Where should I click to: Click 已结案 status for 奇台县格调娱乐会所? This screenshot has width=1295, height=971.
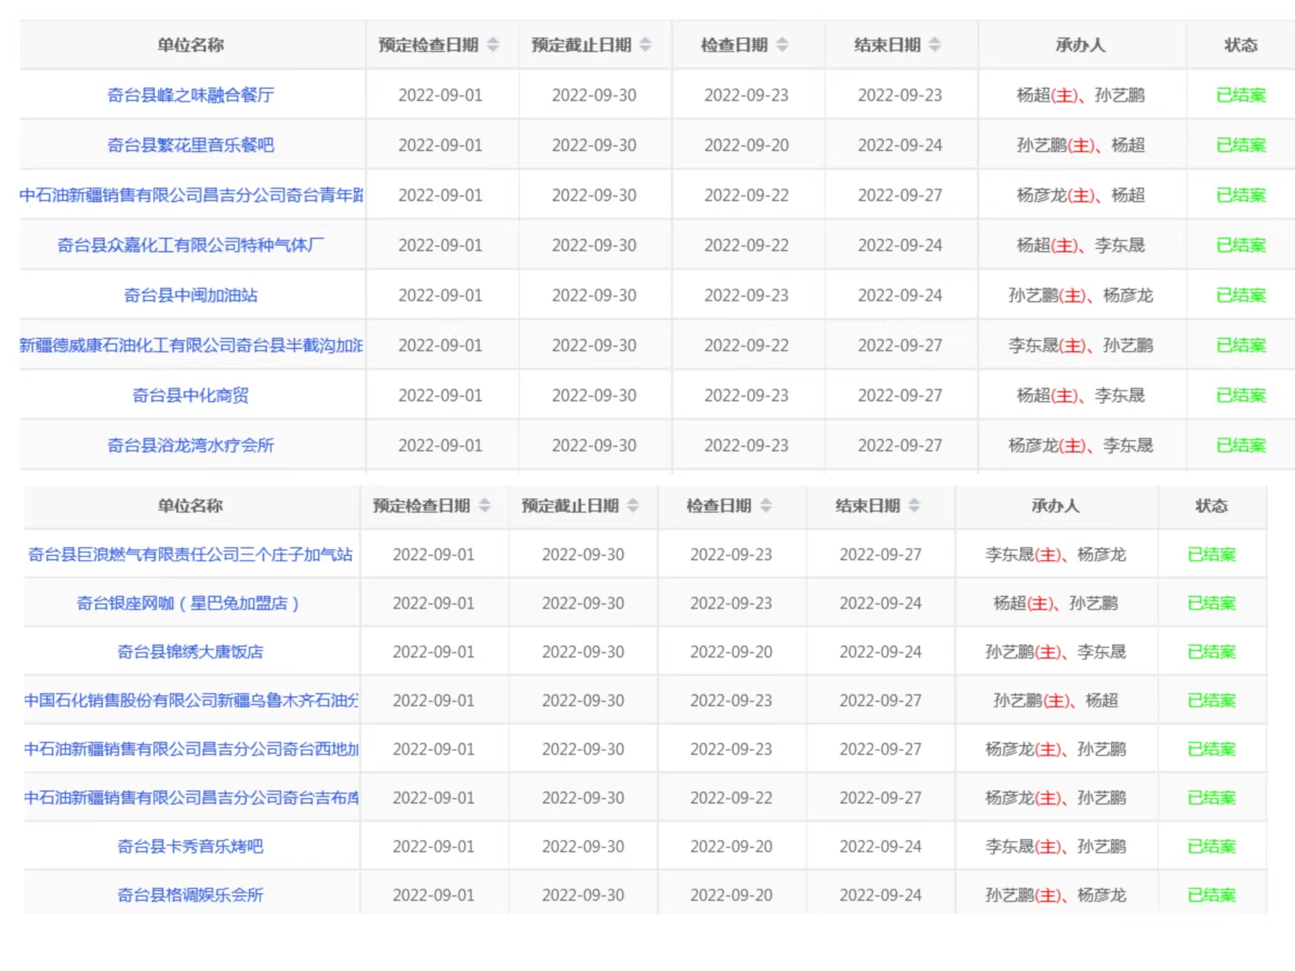pyautogui.click(x=1212, y=894)
